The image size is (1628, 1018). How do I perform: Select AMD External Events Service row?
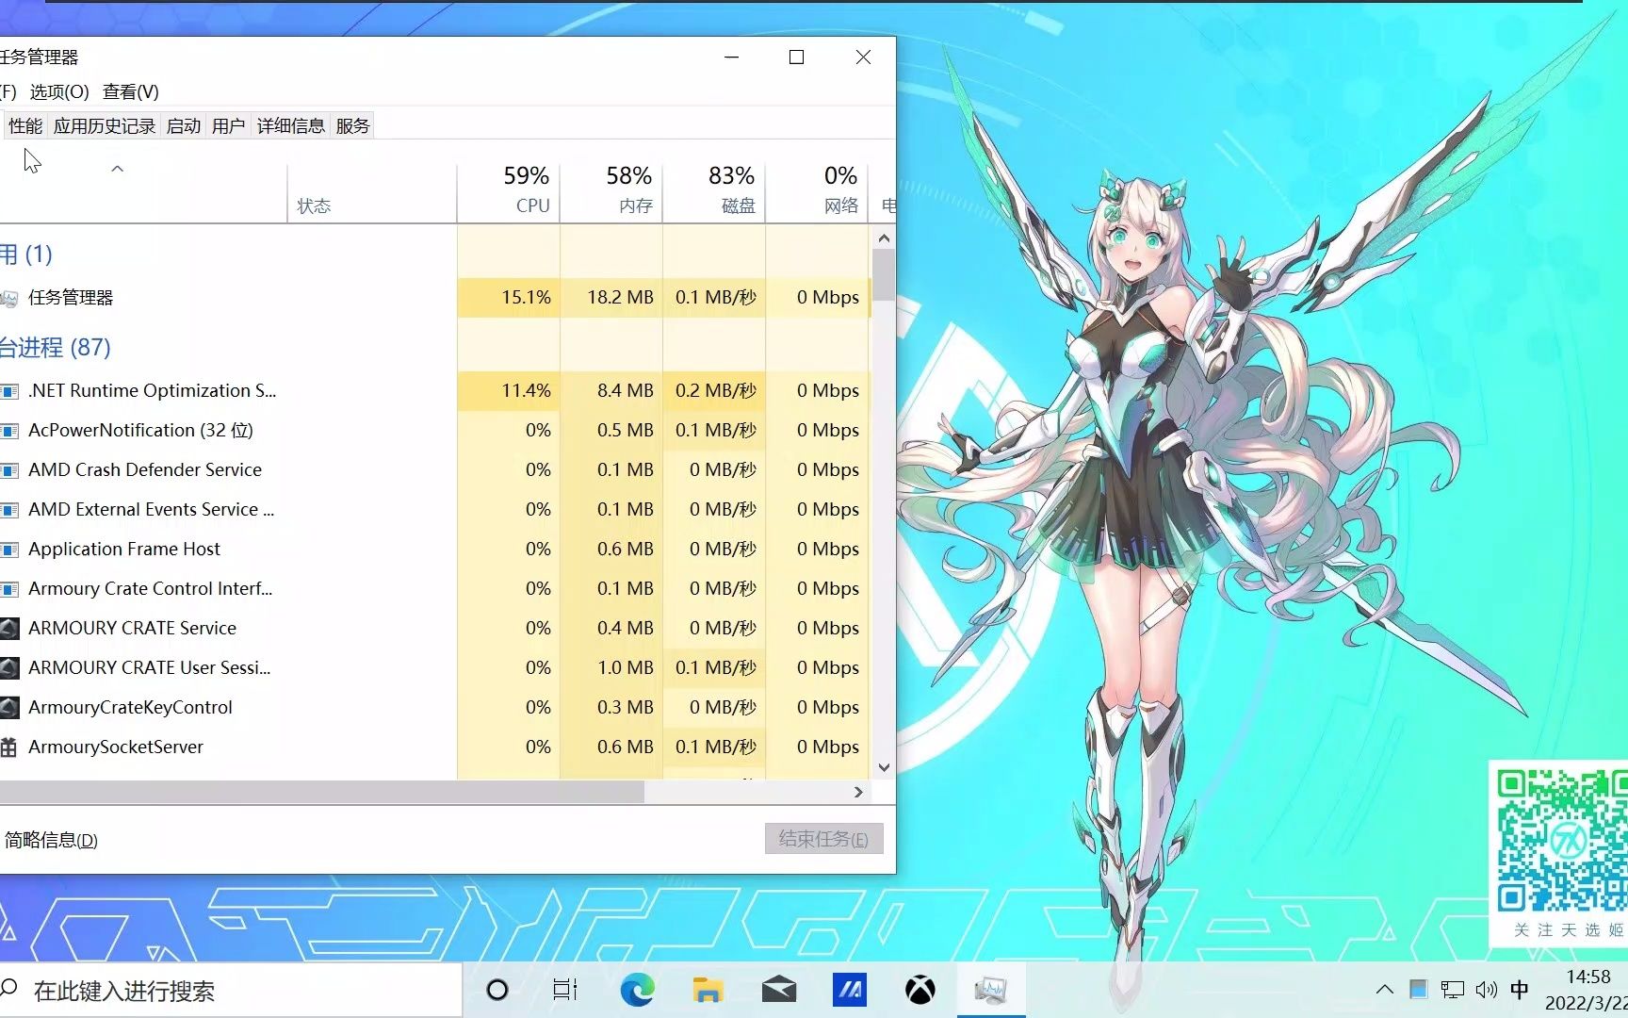click(x=433, y=509)
